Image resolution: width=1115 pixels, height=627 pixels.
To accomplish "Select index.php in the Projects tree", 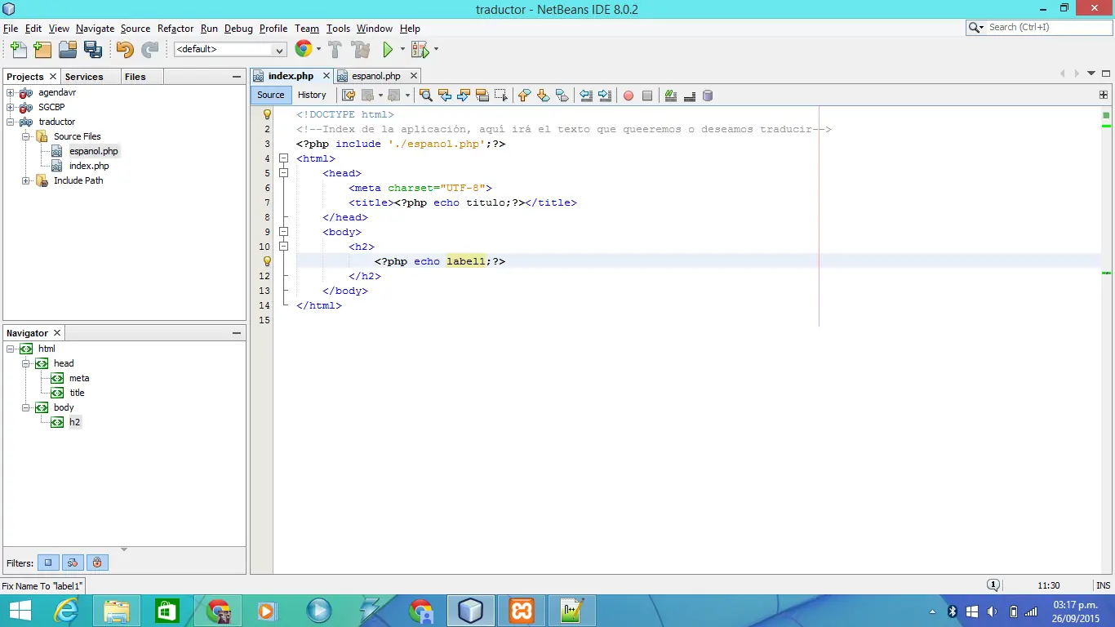I will (x=89, y=166).
